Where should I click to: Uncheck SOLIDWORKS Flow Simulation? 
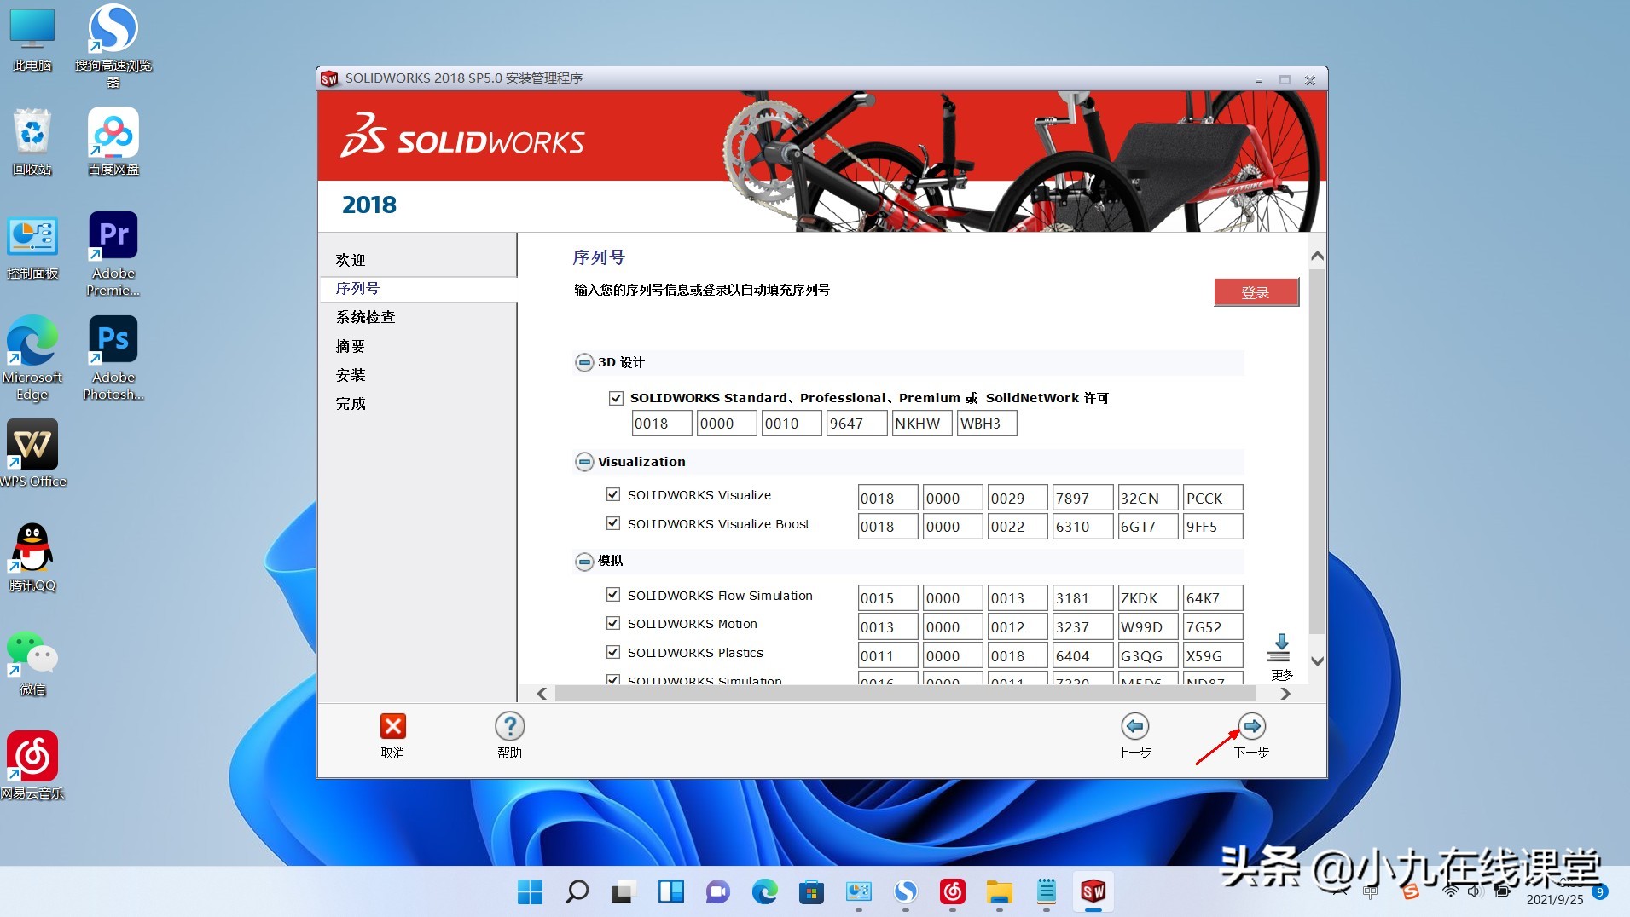pos(613,595)
